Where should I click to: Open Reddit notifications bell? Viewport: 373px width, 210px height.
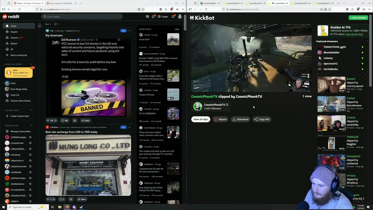click(x=173, y=17)
